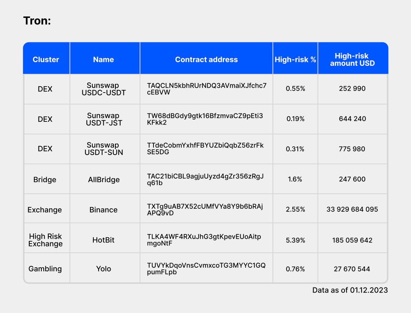The width and height of the screenshot is (411, 313).
Task: Click the 0.19% high-risk value
Action: pos(295,119)
